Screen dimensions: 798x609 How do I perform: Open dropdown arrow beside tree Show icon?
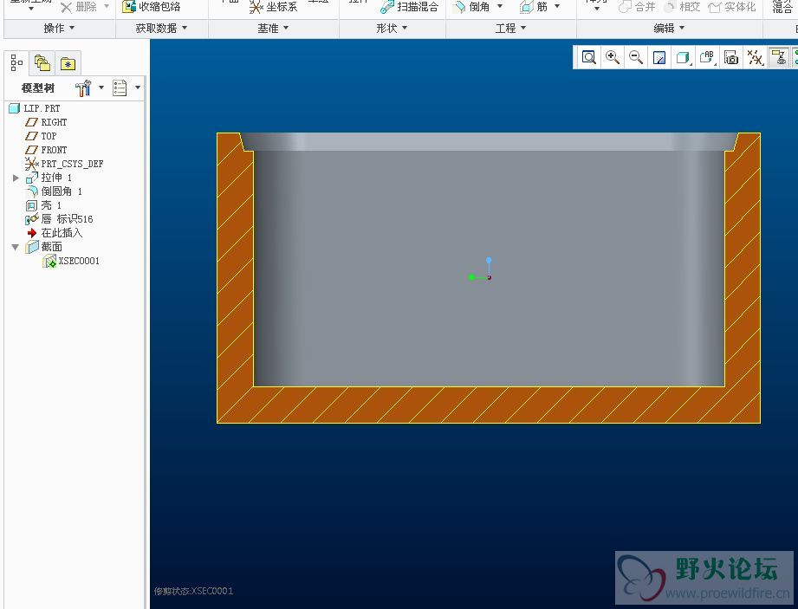click(138, 87)
